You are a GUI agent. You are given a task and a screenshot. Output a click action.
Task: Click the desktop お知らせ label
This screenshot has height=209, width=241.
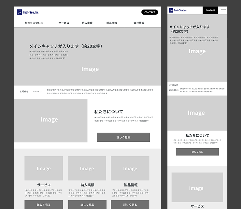tap(24, 91)
